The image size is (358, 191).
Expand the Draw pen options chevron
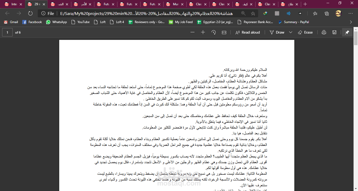290,32
